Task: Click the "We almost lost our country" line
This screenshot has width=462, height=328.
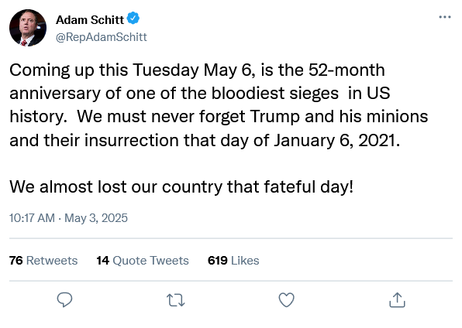Action: (181, 186)
